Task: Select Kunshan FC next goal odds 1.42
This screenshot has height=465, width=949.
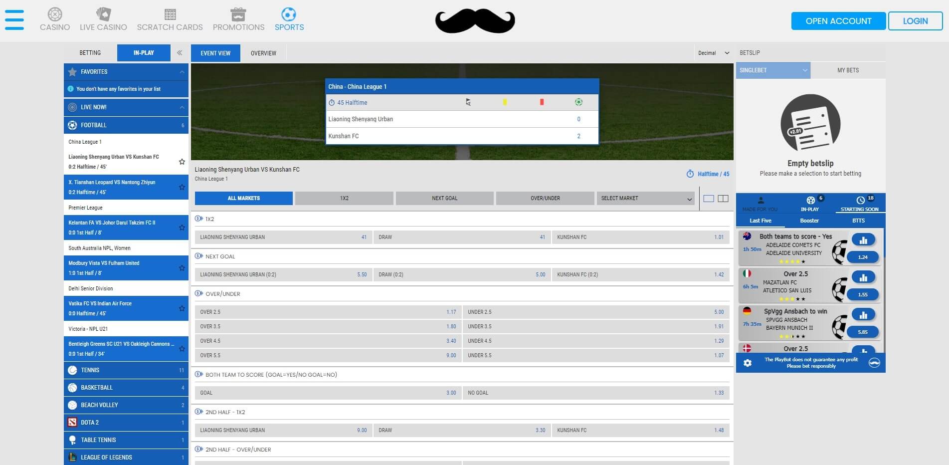Action: pyautogui.click(x=641, y=274)
